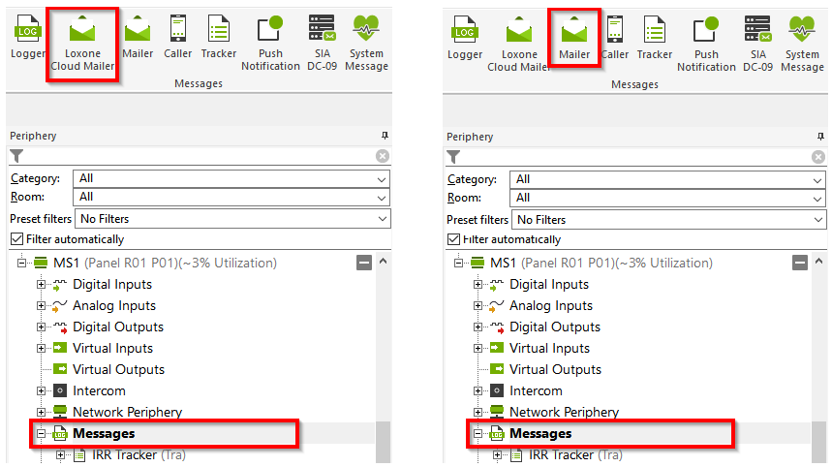The image size is (832, 467).
Task: Expand Analog Inputs in left tree
Action: click(x=41, y=305)
